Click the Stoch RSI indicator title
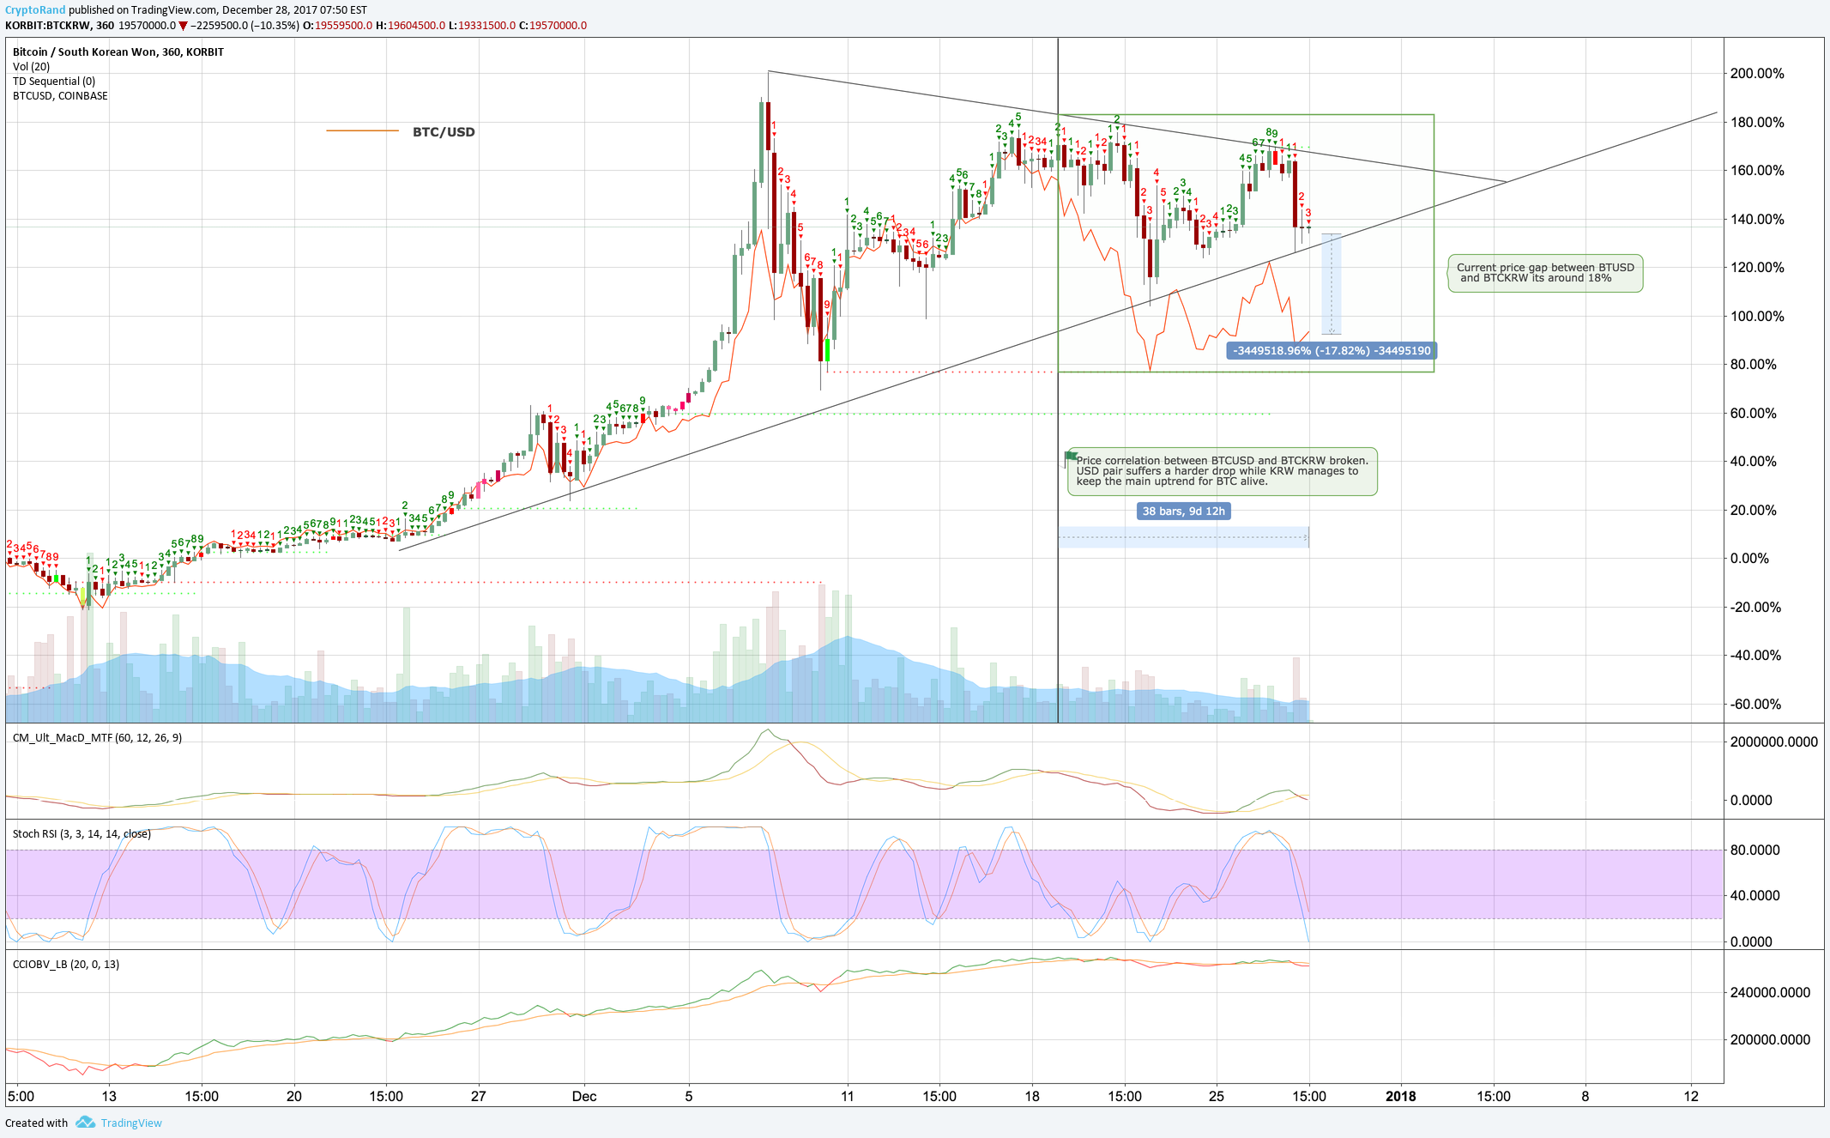The height and width of the screenshot is (1138, 1830). [82, 834]
